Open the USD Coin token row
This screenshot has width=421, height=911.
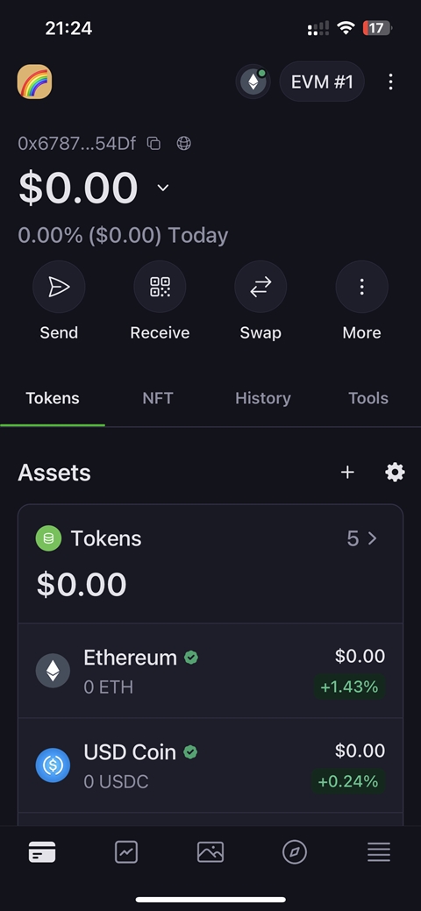pyautogui.click(x=210, y=765)
